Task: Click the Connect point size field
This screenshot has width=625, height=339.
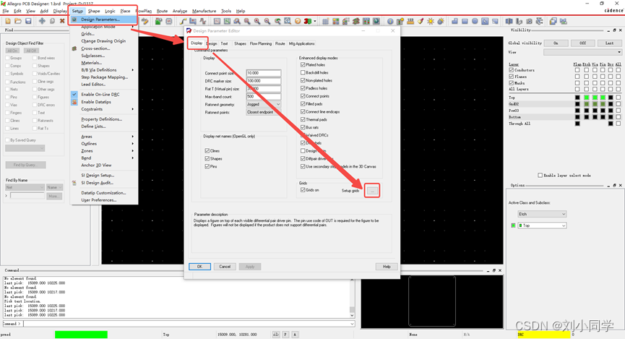Action: 263,73
